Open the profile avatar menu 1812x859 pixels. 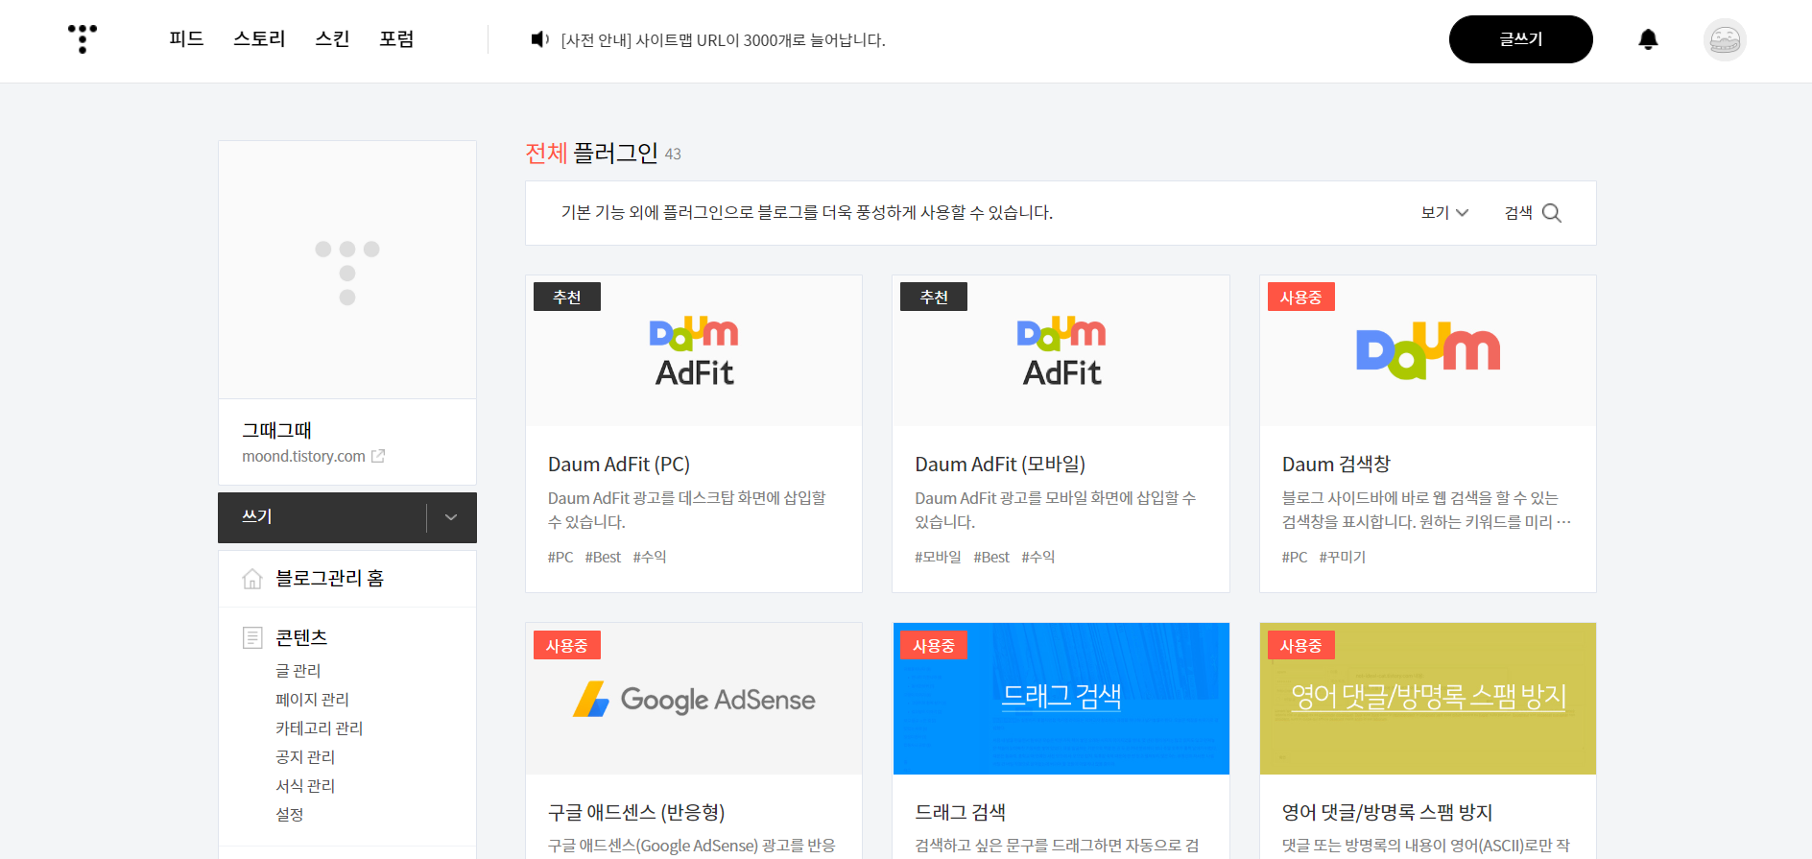coord(1725,39)
